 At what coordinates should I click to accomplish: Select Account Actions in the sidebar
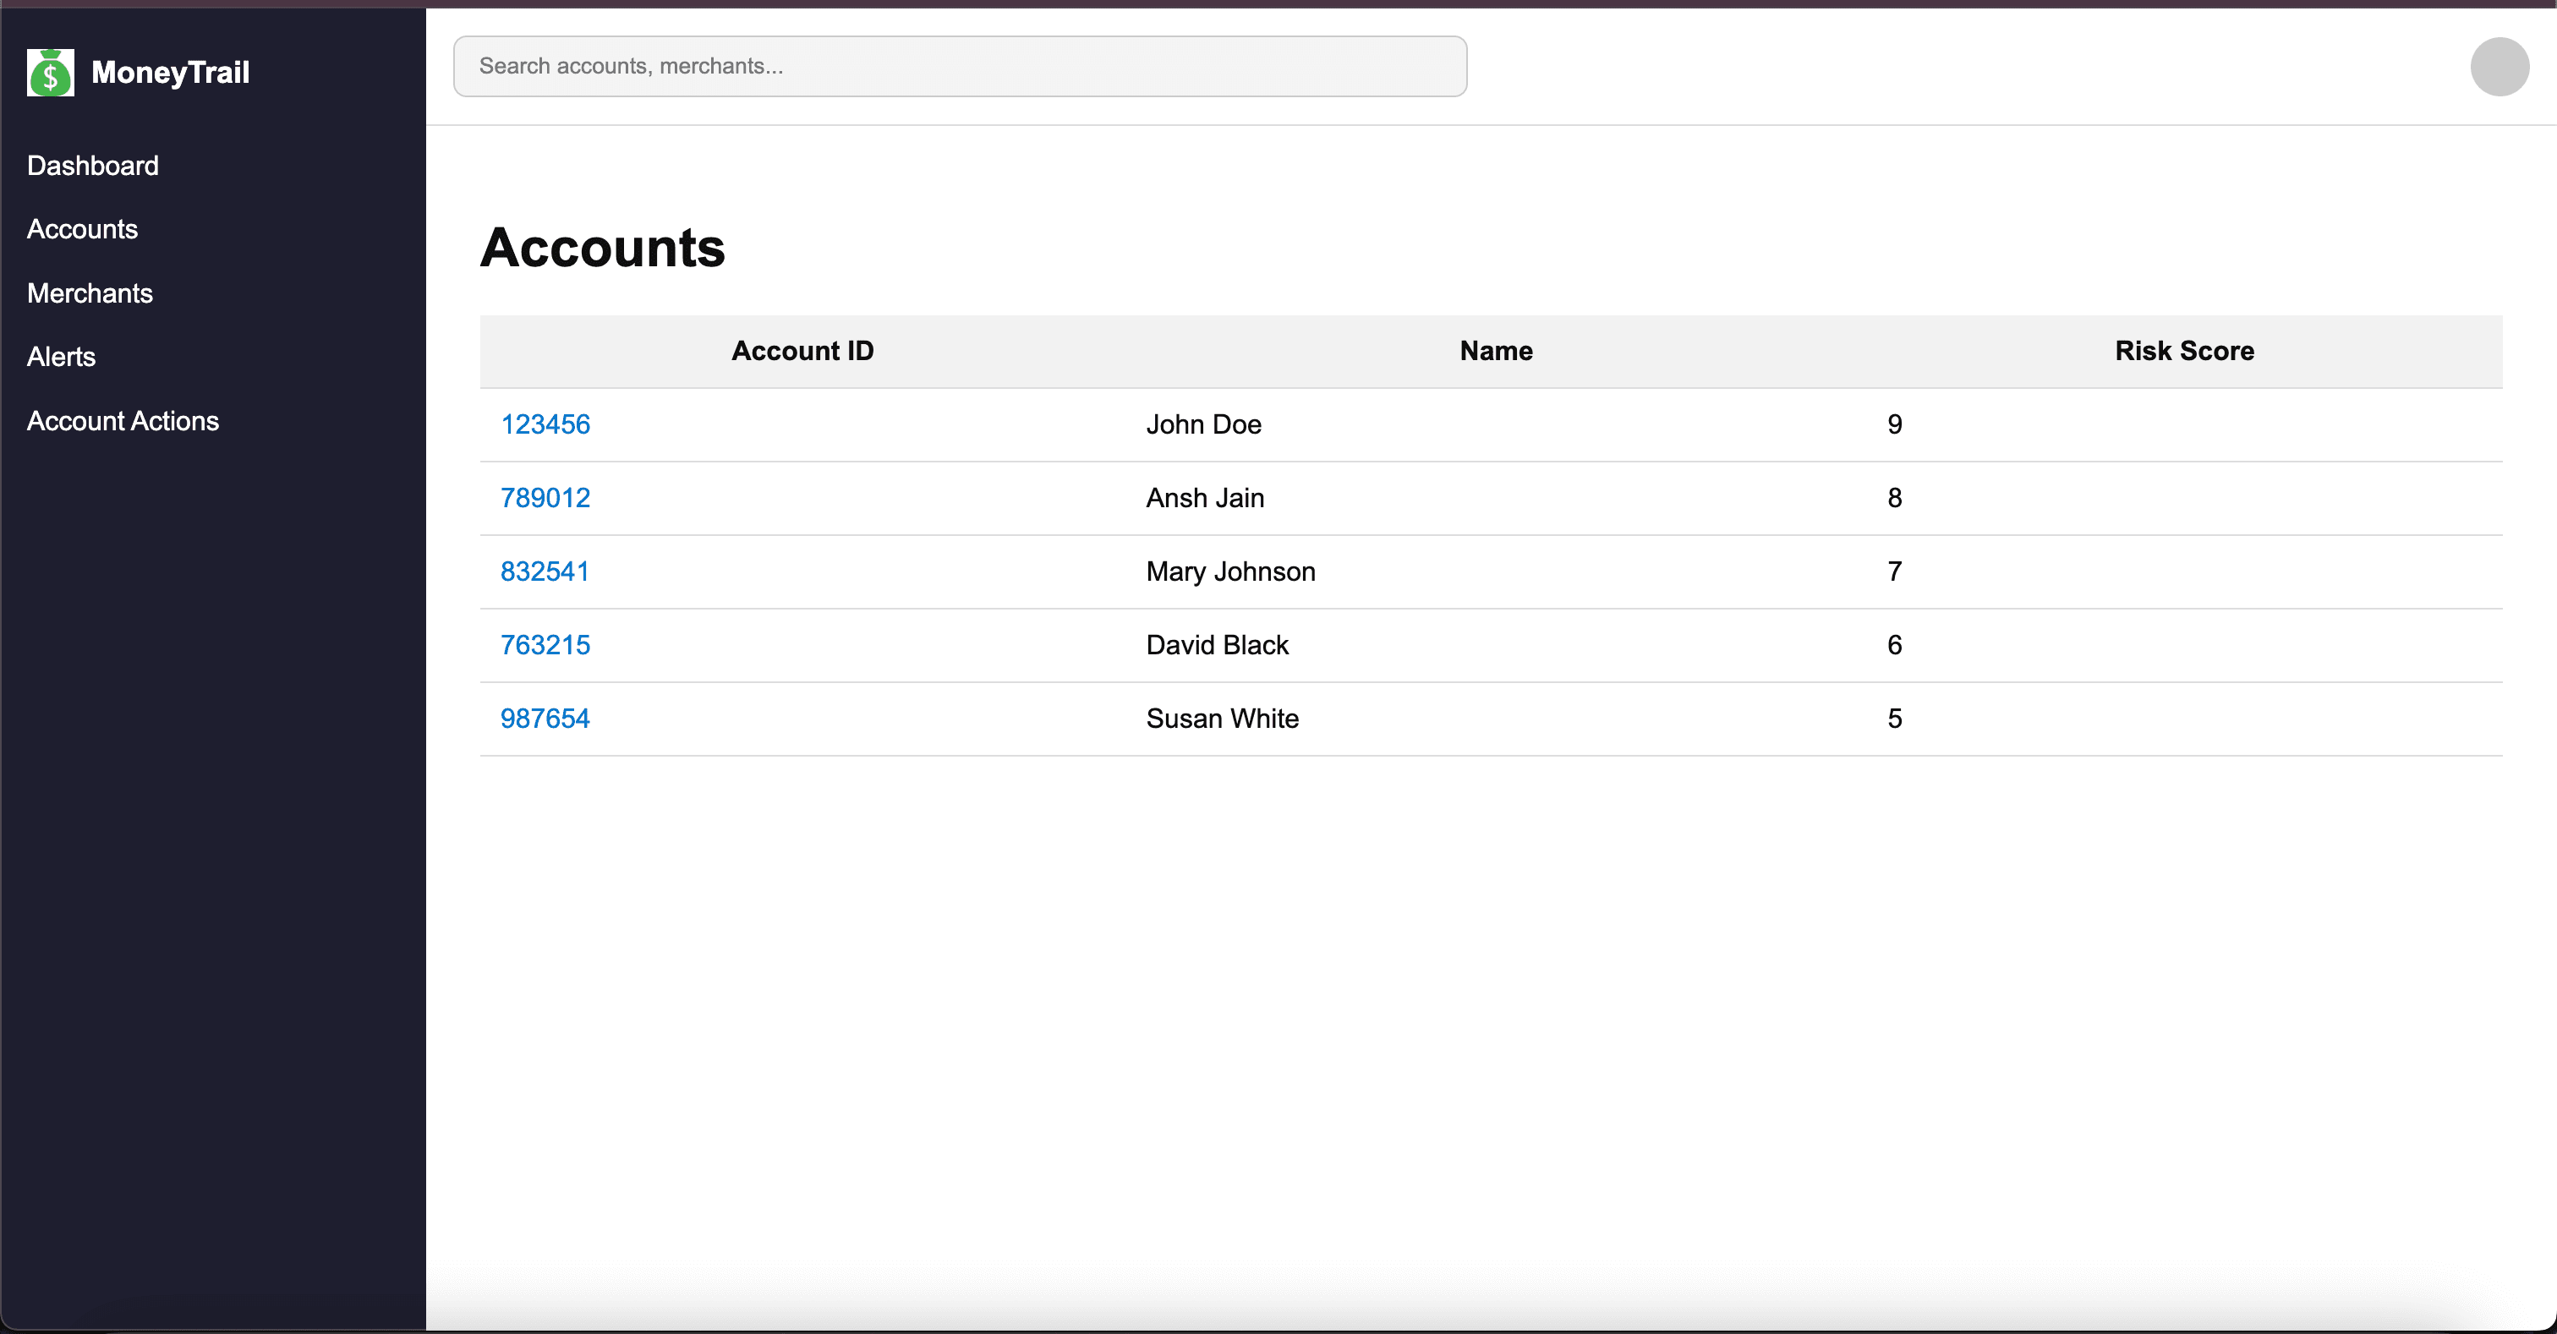pyautogui.click(x=122, y=420)
